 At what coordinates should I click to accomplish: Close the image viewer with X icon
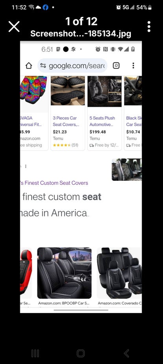(14, 27)
